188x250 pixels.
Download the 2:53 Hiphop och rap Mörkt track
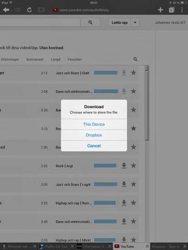click(124, 240)
